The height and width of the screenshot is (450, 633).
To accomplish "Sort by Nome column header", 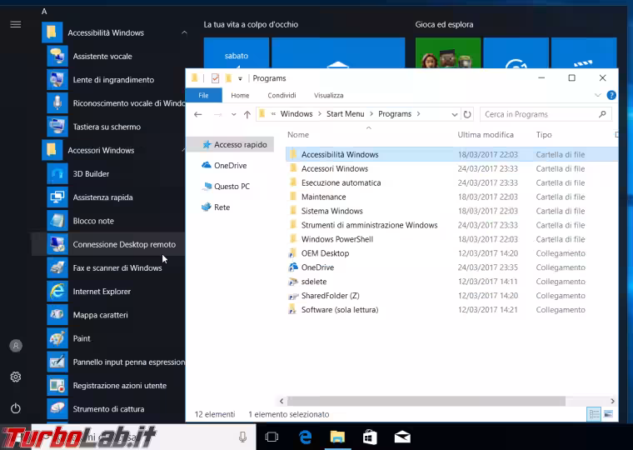I will pos(298,135).
